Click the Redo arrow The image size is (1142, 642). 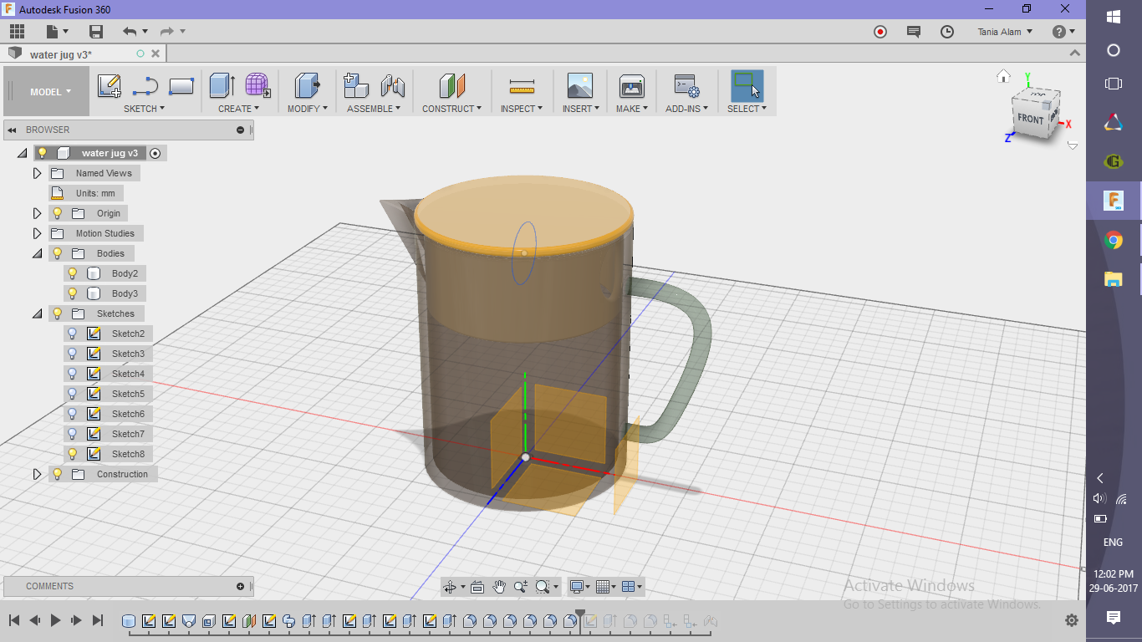click(166, 32)
